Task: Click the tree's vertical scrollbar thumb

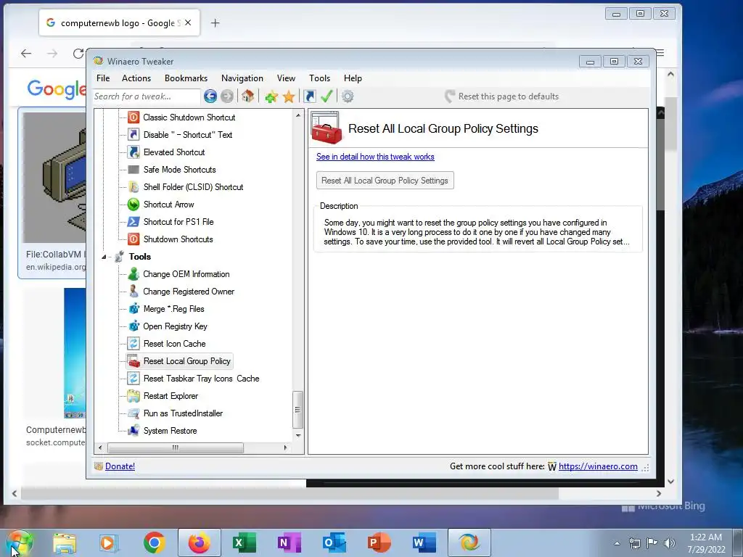Action: tap(297, 409)
